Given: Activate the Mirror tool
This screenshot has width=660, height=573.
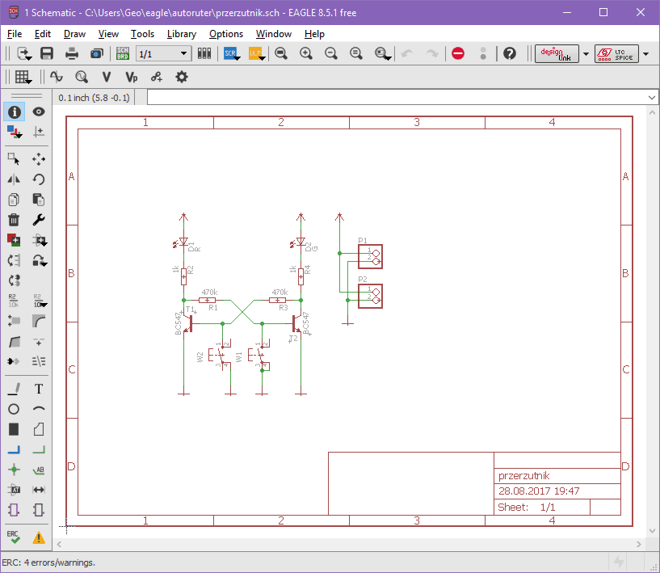Looking at the screenshot, I should click(14, 179).
